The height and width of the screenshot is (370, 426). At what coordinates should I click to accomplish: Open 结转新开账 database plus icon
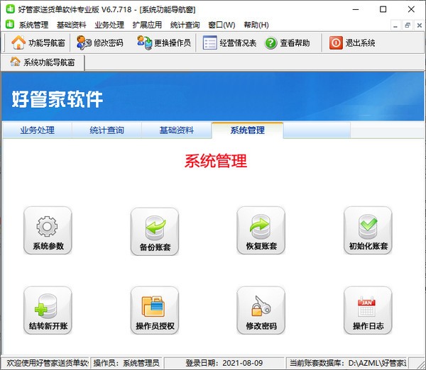pos(48,310)
